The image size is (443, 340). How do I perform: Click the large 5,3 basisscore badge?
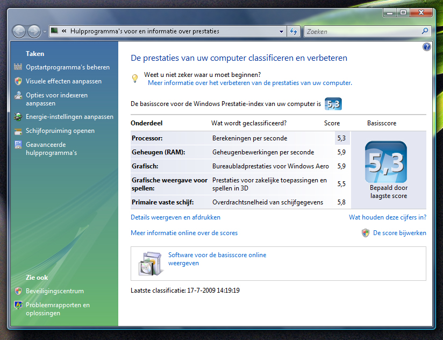tap(386, 162)
